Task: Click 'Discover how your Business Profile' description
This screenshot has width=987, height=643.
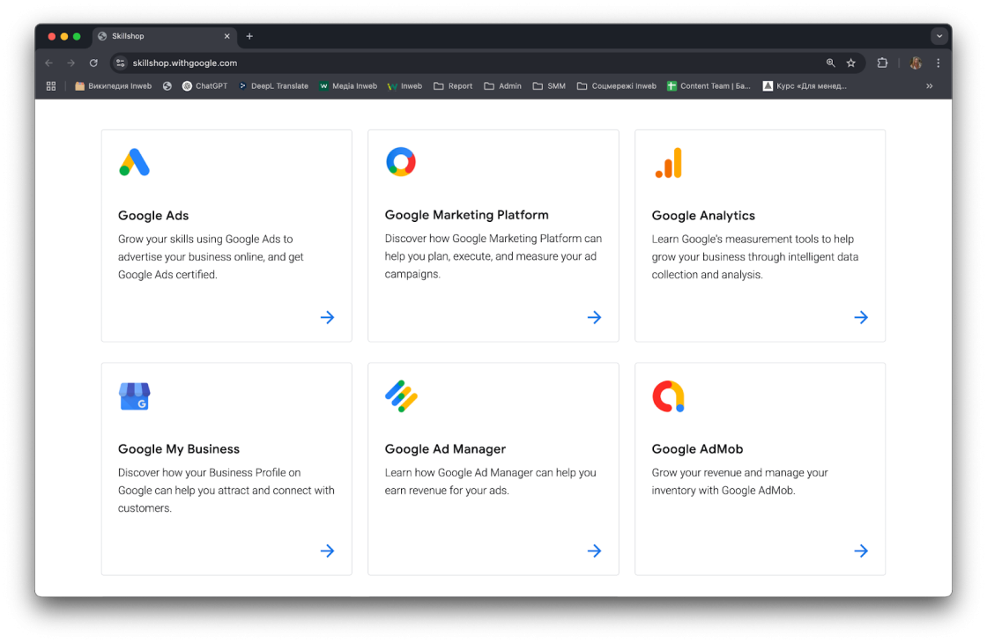Action: [x=226, y=490]
